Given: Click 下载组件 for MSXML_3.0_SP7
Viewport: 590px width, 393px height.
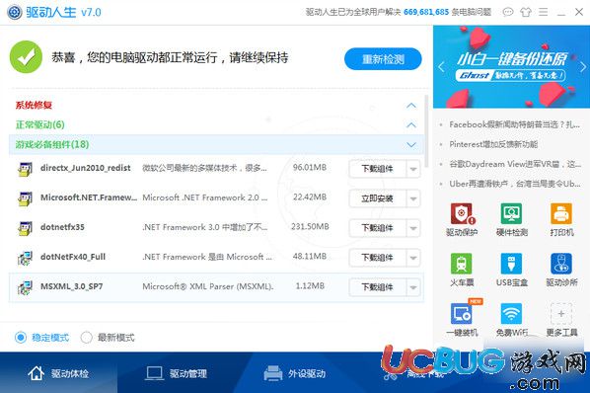Looking at the screenshot, I should click(x=378, y=287).
